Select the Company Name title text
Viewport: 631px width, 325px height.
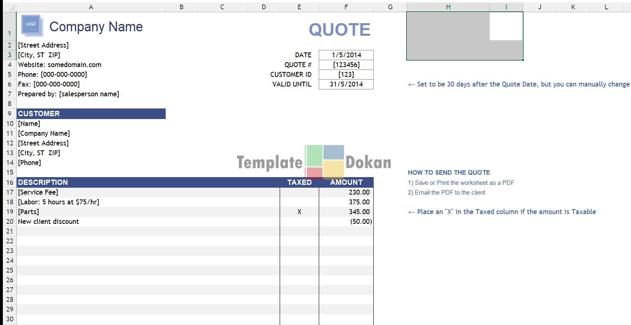click(x=96, y=27)
